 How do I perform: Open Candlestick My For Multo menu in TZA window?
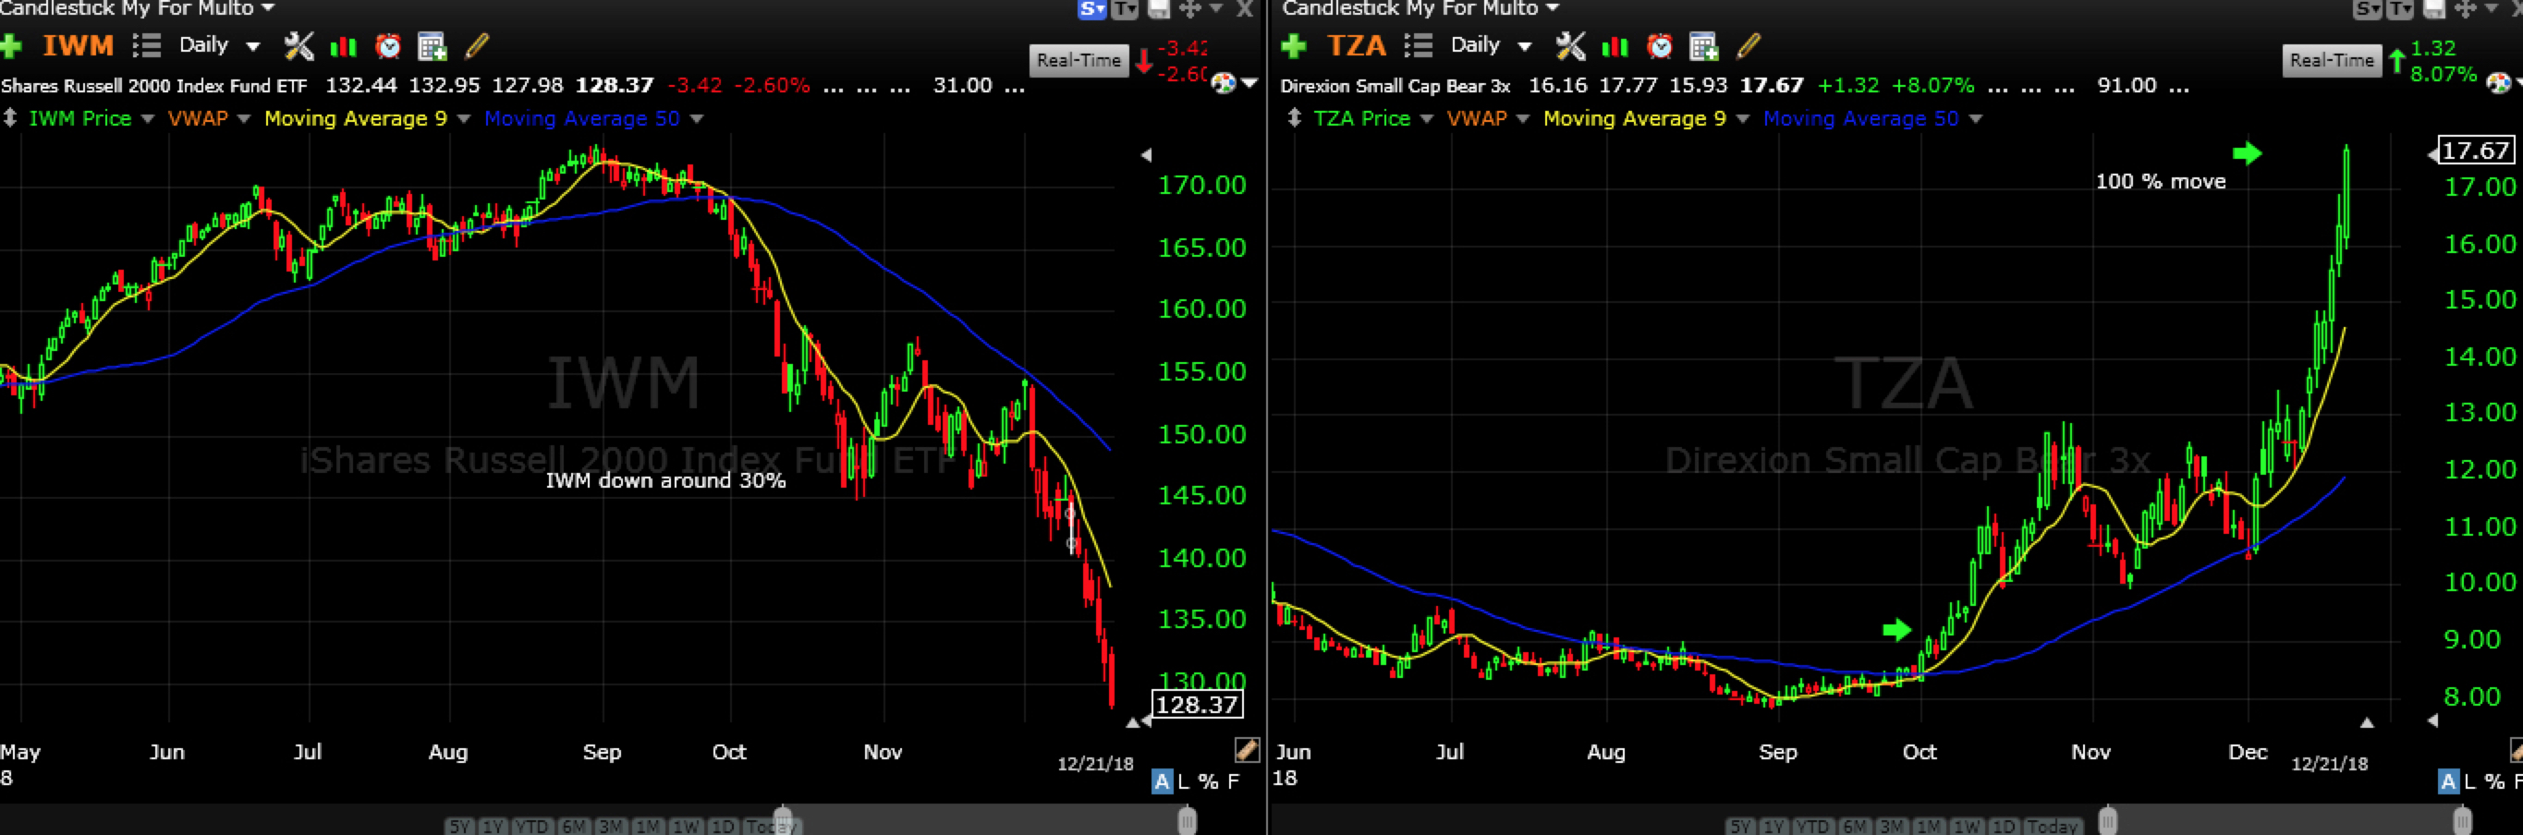tap(1420, 9)
